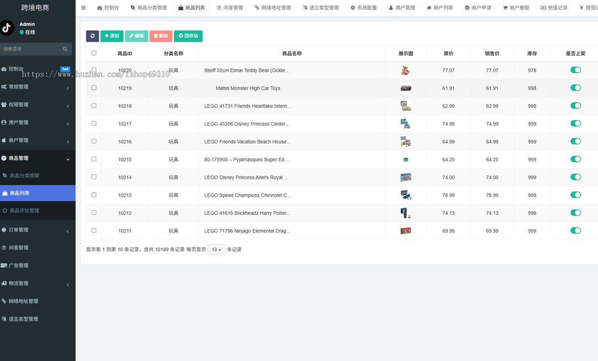The image size is (598, 361).
Task: Switch to 网络地址管理 tab in top bar
Action: 273,8
